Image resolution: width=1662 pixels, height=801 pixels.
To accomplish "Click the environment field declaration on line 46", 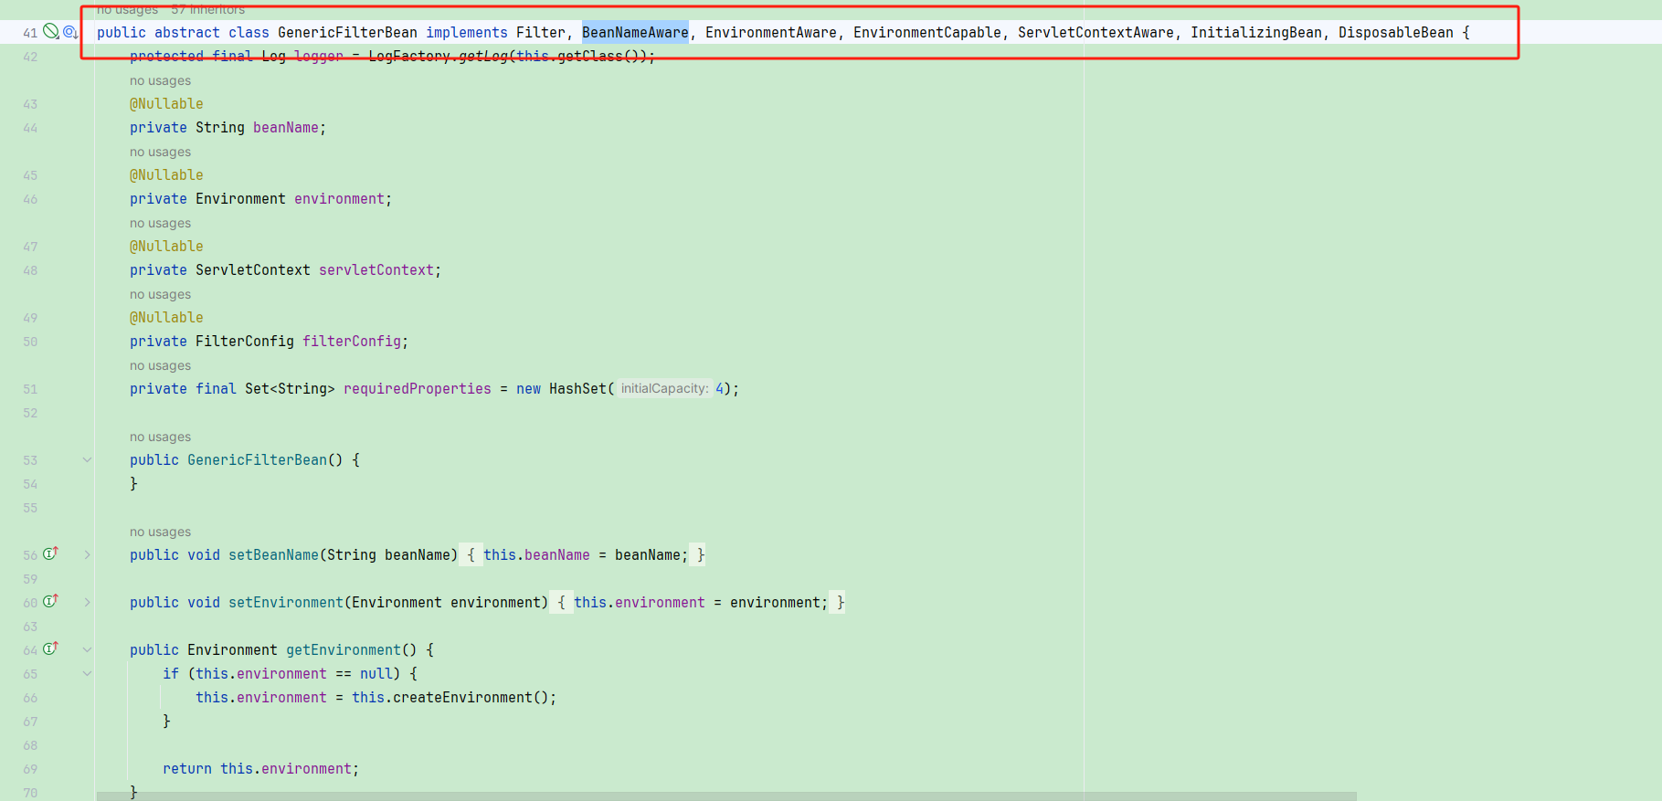I will 339,199.
